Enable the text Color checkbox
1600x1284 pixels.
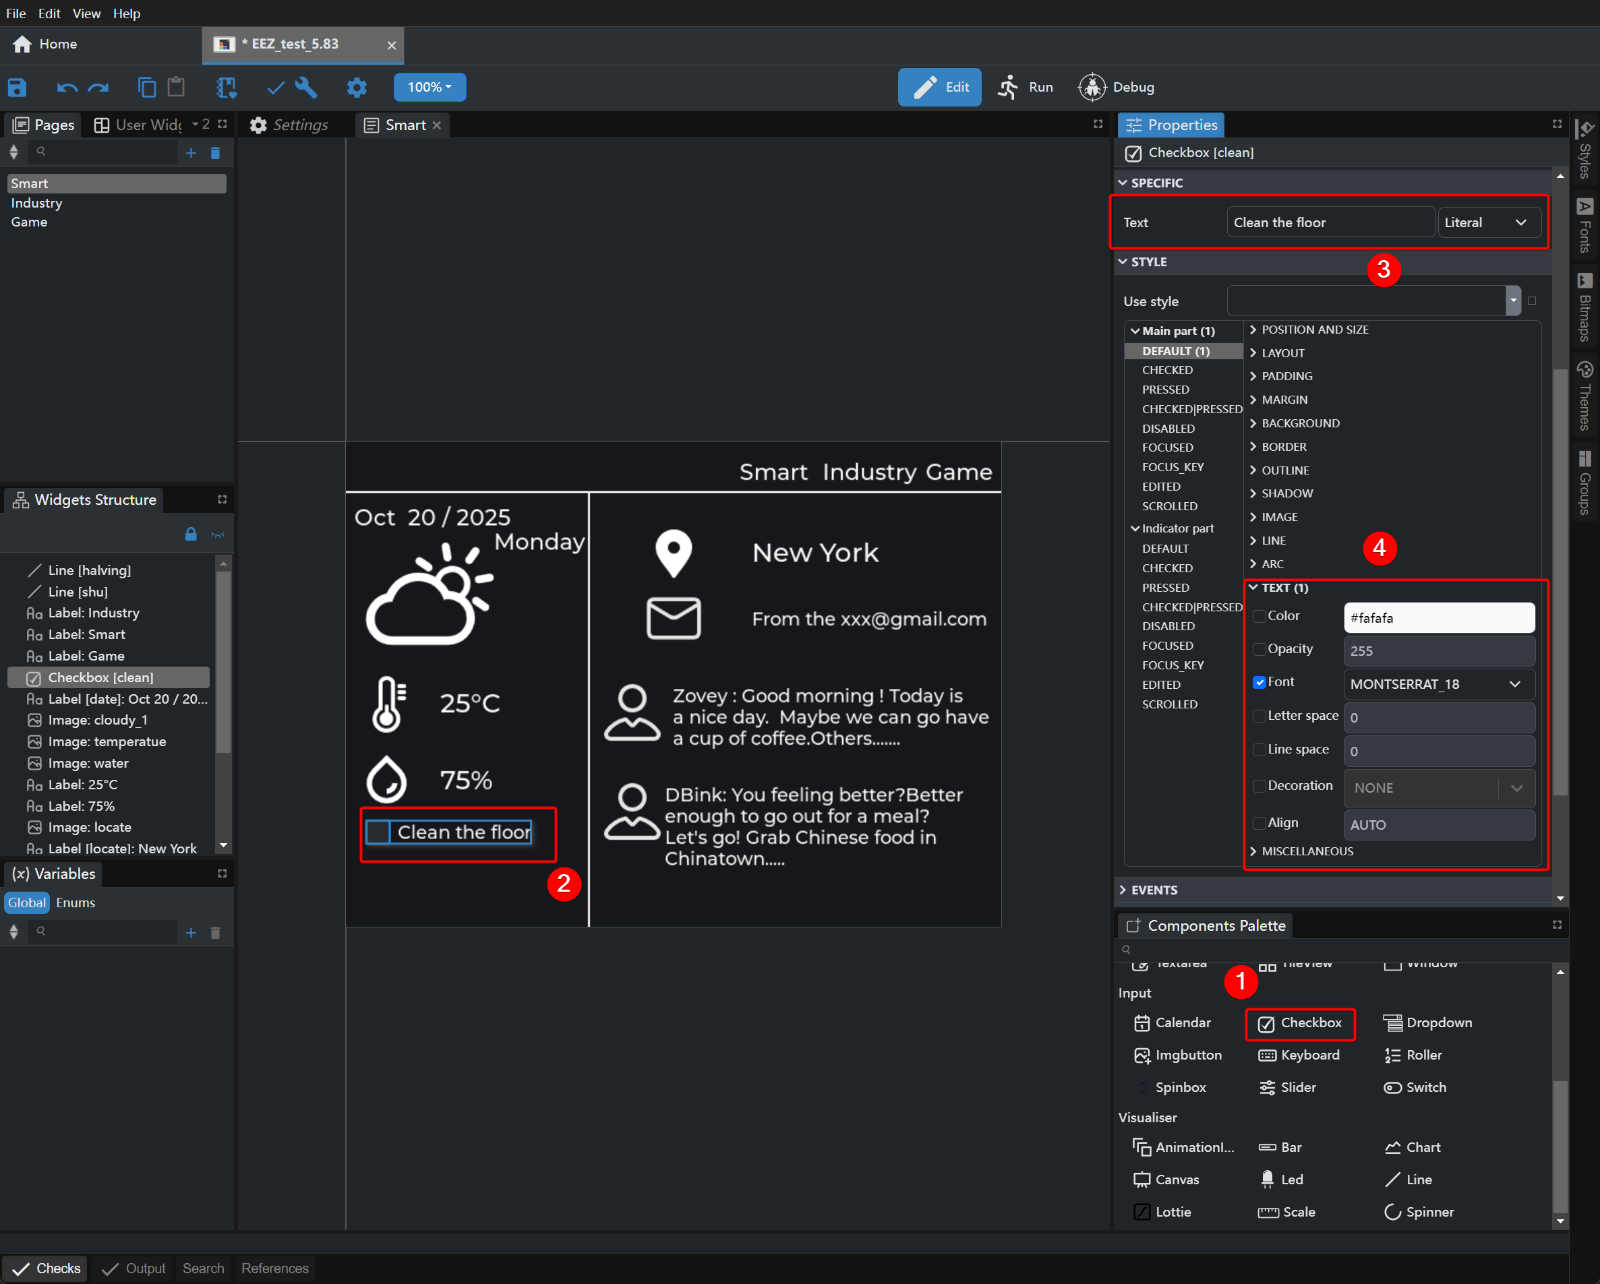1259,617
